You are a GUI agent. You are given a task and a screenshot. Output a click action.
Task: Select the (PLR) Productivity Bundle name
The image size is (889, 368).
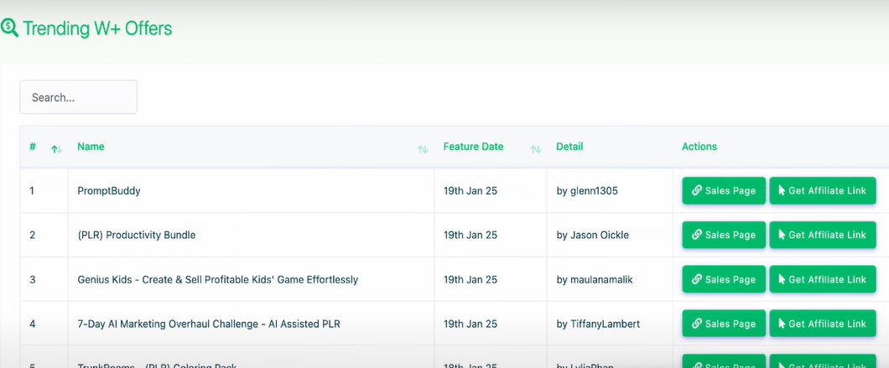tap(137, 235)
